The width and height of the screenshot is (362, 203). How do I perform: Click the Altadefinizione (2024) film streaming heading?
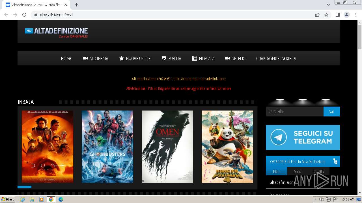(x=178, y=79)
